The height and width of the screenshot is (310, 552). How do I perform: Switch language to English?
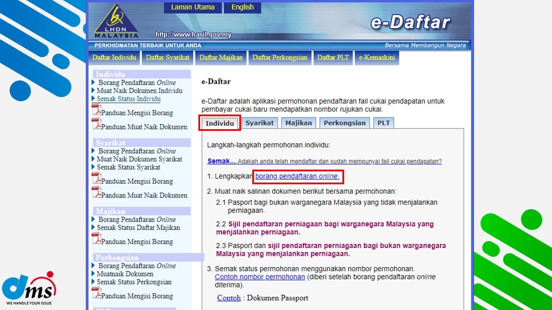(x=242, y=7)
